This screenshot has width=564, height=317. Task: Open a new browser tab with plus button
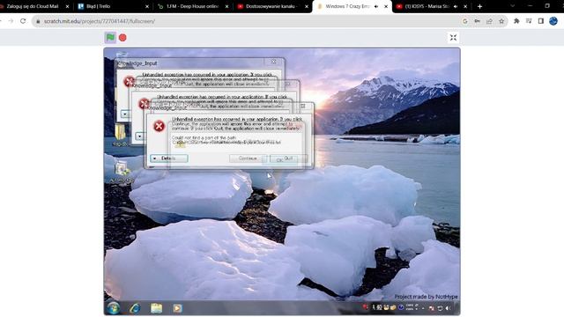pyautogui.click(x=479, y=6)
